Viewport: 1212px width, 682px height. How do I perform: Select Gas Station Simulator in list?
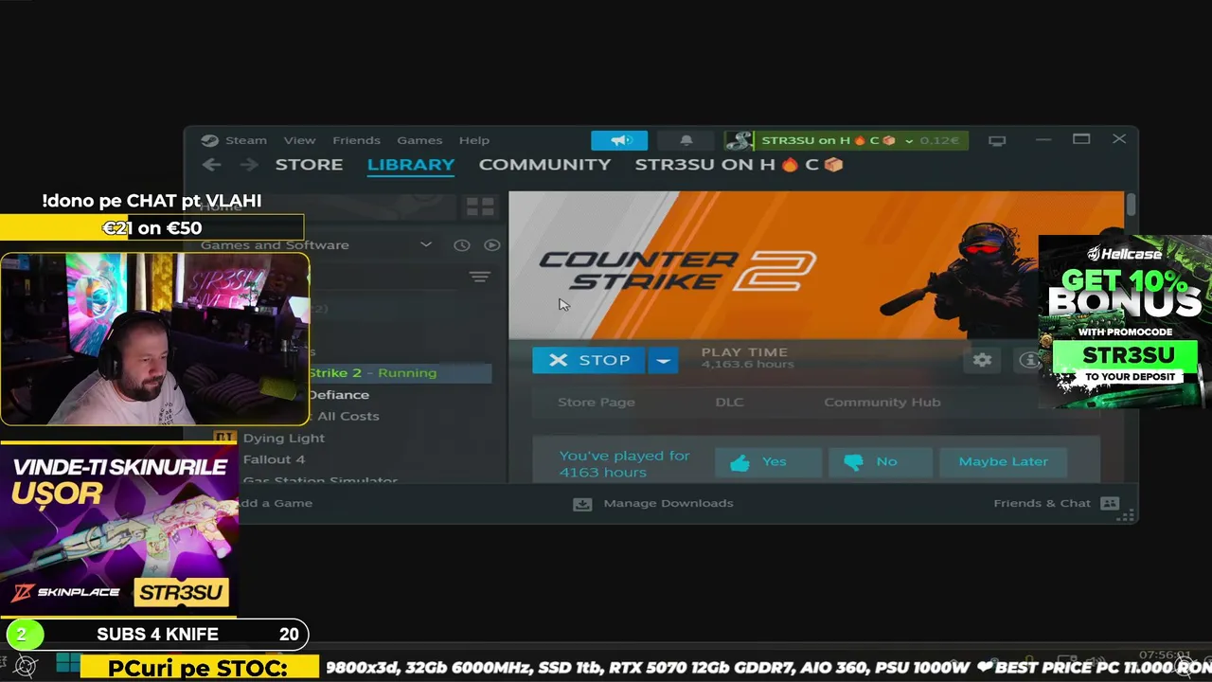click(320, 480)
